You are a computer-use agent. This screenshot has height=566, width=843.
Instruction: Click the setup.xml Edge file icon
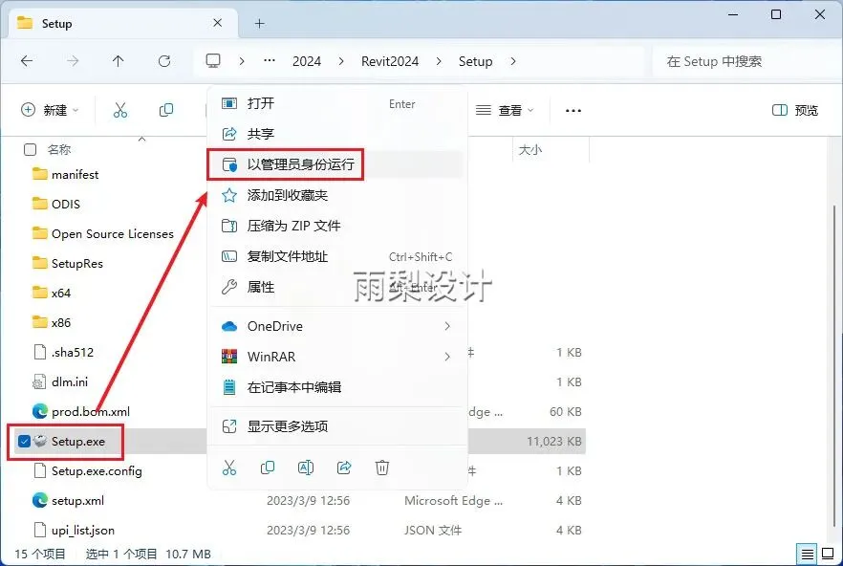point(40,500)
